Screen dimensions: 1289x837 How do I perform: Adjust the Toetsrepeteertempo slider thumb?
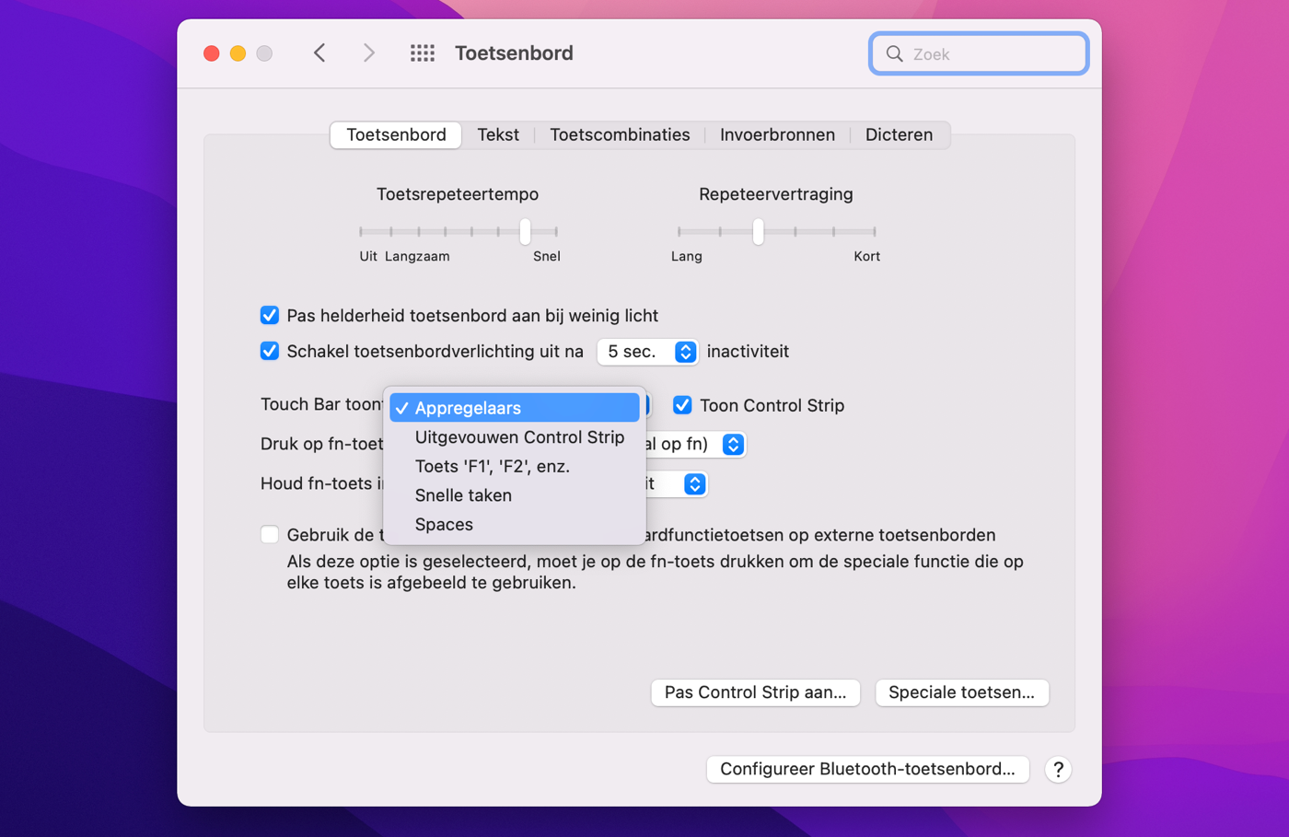[x=525, y=231]
